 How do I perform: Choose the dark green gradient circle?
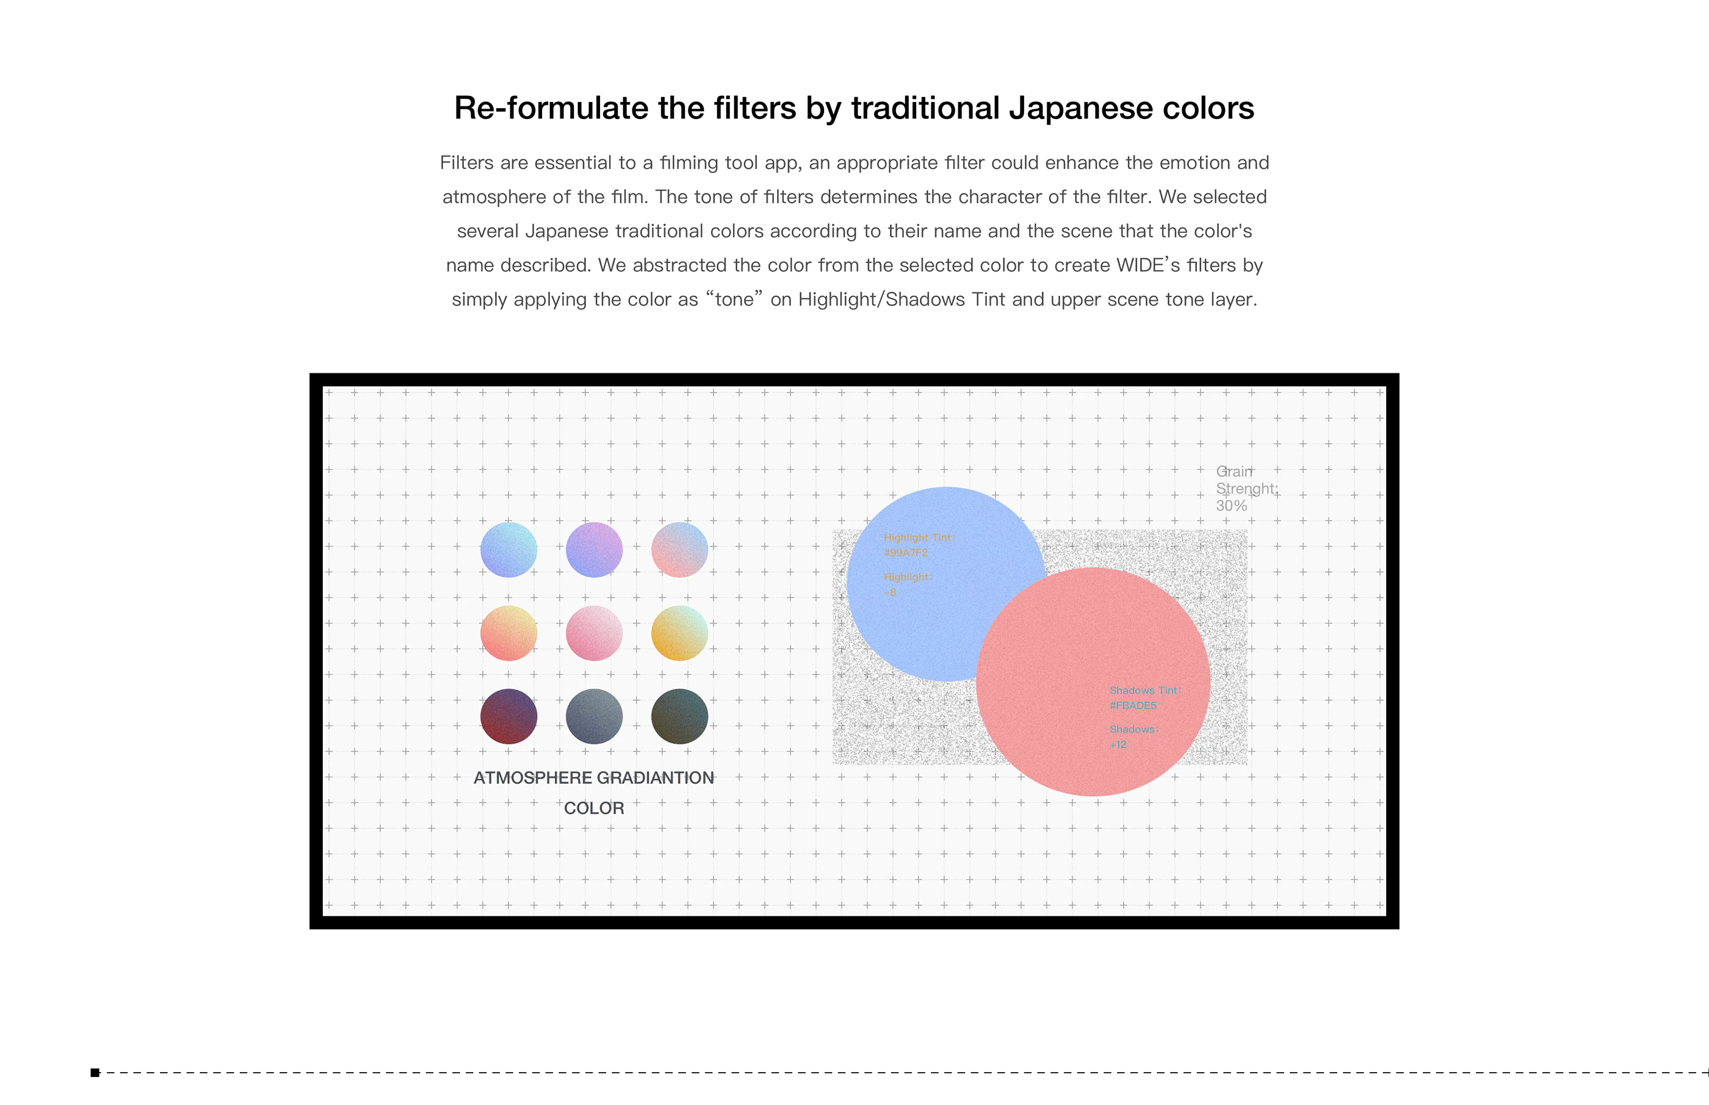point(679,716)
